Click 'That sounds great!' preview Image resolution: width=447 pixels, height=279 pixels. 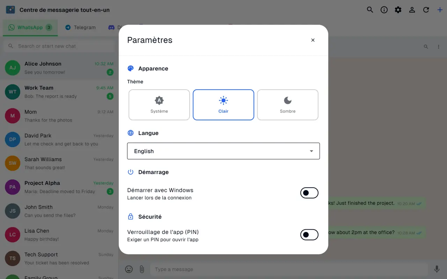[45, 168]
